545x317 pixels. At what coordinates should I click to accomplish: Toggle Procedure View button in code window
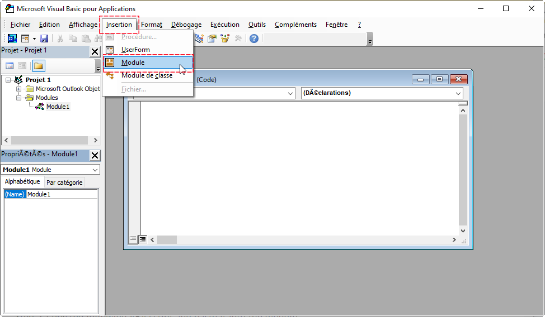(x=133, y=239)
